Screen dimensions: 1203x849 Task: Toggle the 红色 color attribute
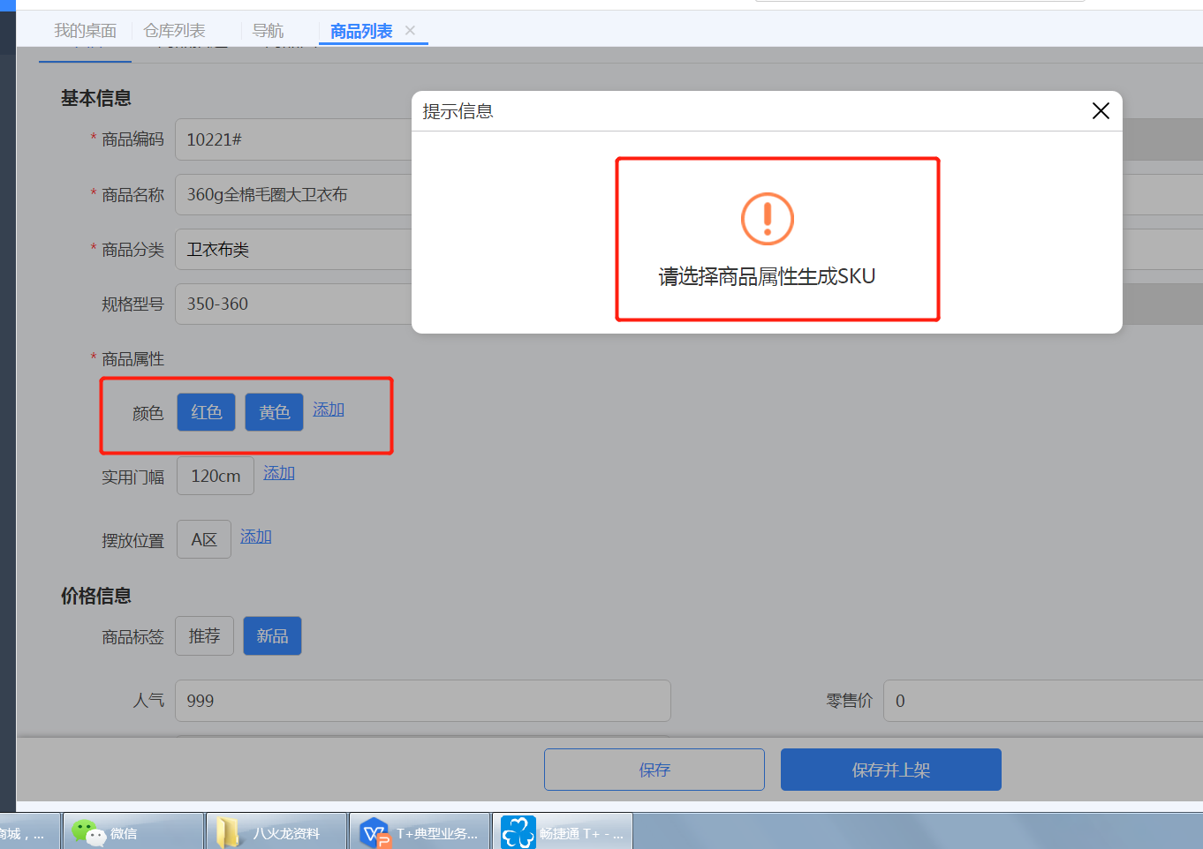tap(206, 412)
